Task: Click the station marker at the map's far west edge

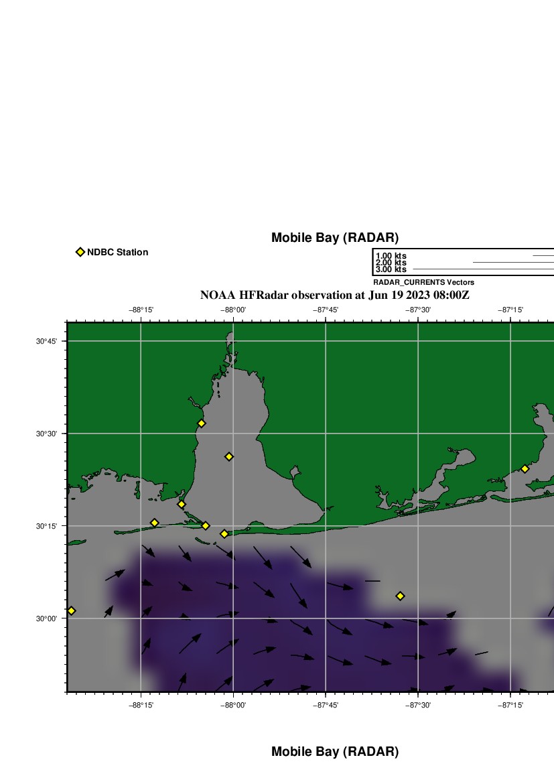Action: pos(72,610)
